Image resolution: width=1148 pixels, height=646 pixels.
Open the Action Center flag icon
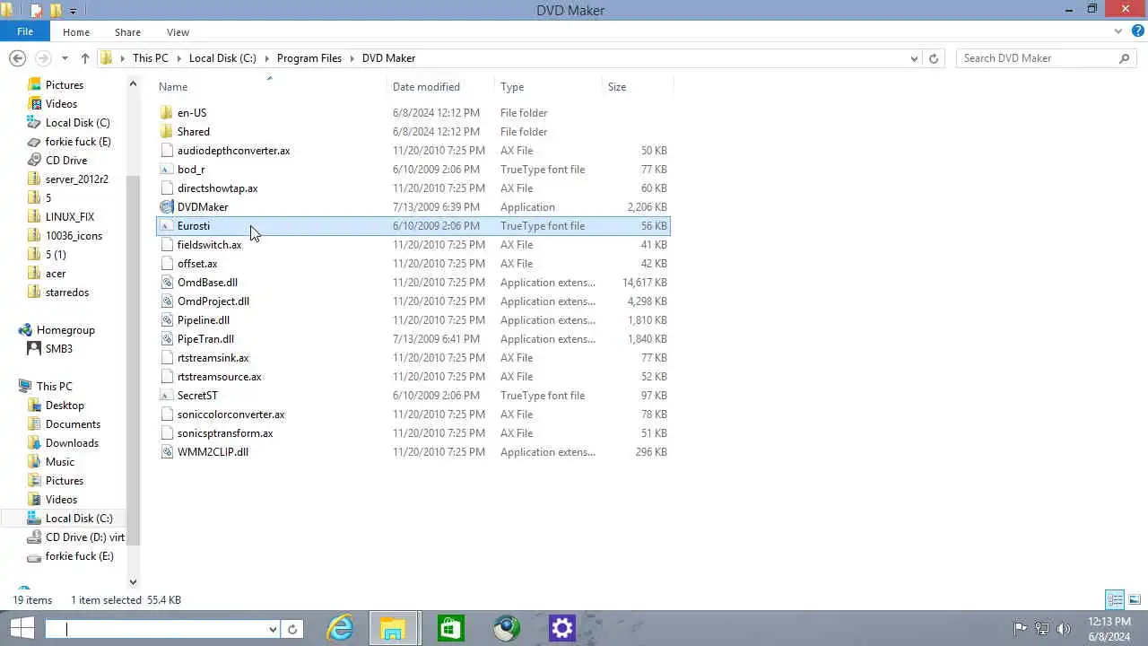[x=1020, y=629]
